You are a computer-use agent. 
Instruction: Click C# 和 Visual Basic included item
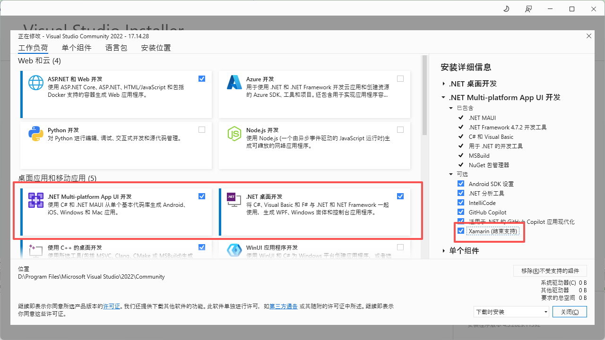point(491,136)
